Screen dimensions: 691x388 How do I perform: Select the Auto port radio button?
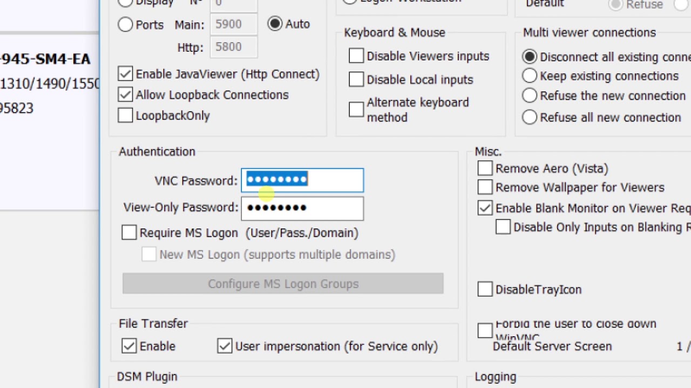click(x=275, y=24)
